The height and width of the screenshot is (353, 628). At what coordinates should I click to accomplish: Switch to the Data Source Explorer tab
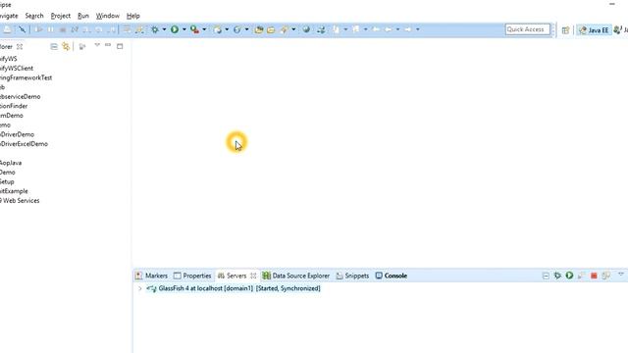(x=295, y=276)
